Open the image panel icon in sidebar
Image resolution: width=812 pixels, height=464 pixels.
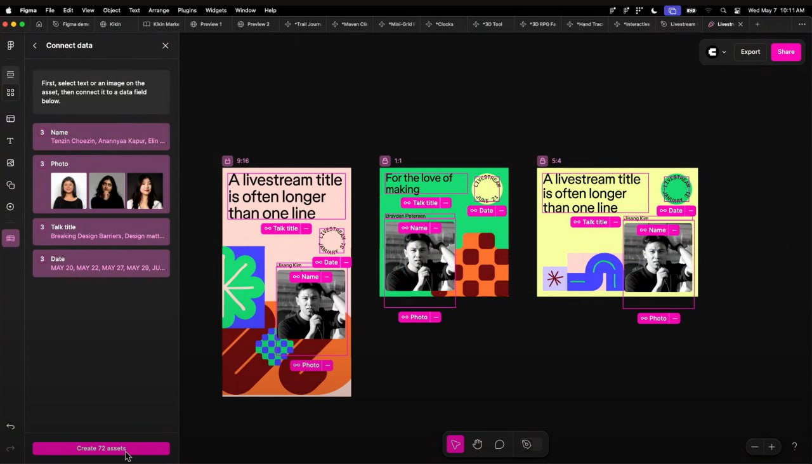click(x=10, y=163)
